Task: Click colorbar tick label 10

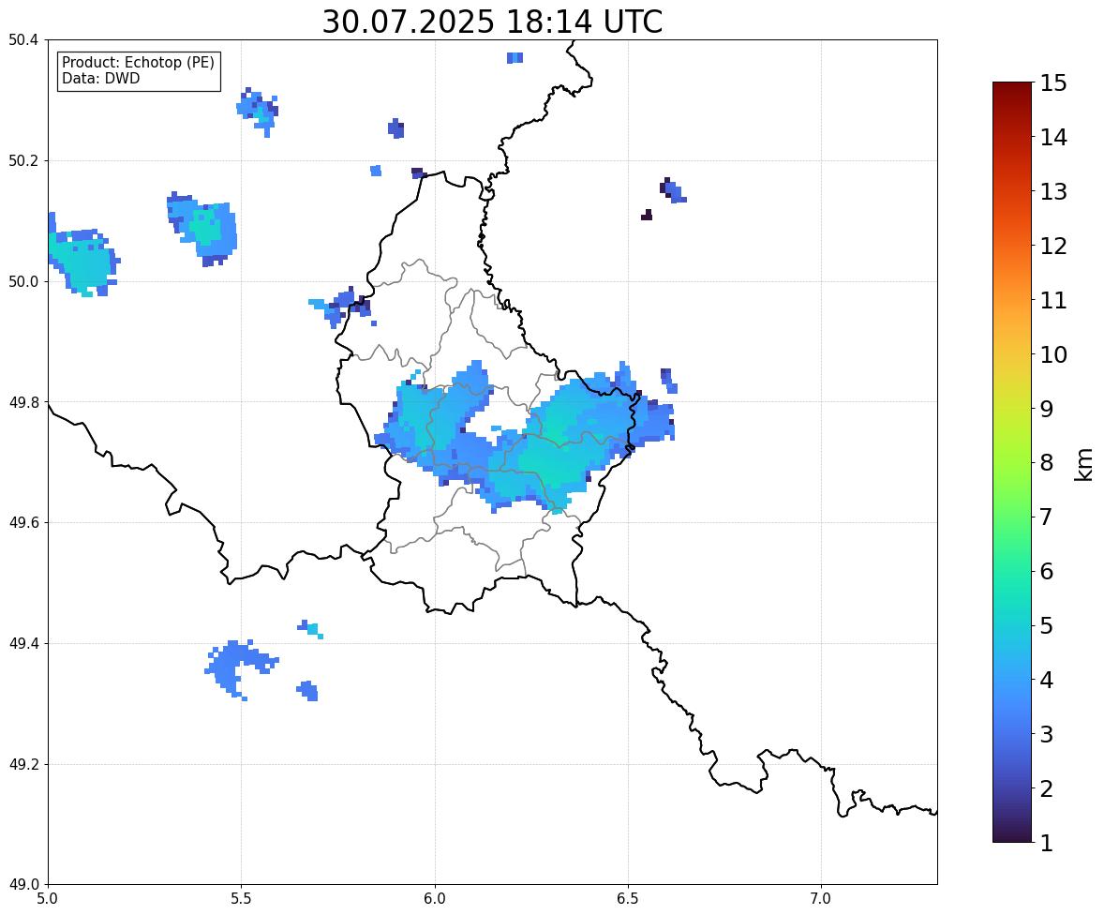Action: (1053, 354)
